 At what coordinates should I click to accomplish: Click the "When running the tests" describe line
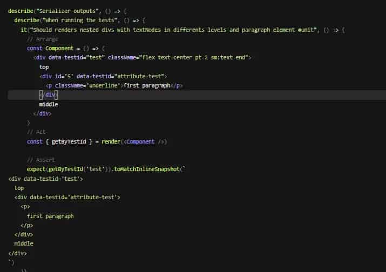coord(80,20)
